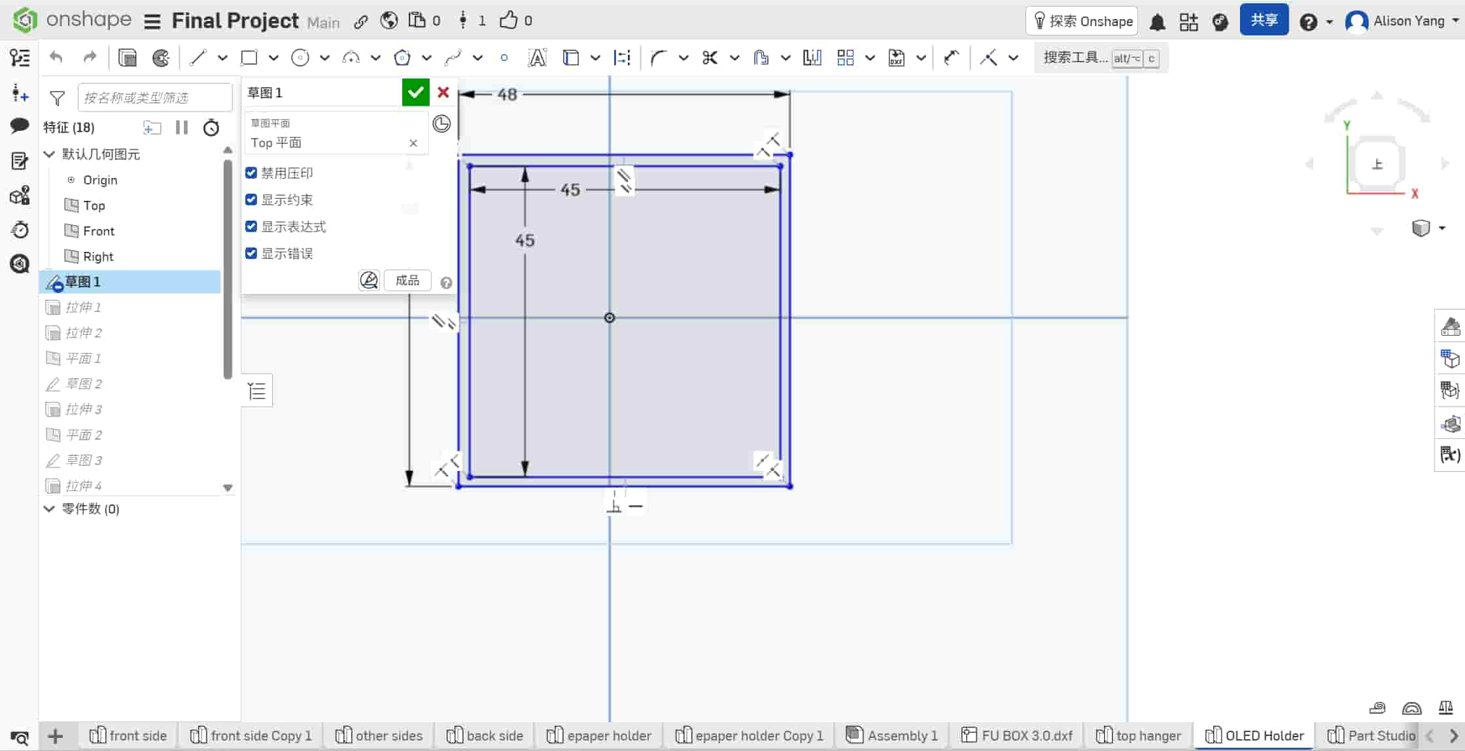Click the add new tab plus button
1465x751 pixels.
56,736
